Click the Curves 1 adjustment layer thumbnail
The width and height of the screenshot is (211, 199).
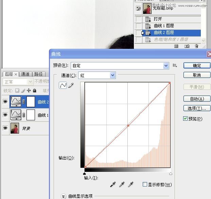point(16,115)
